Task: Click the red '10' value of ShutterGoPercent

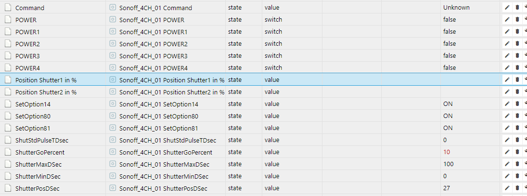Action: pyautogui.click(x=447, y=152)
